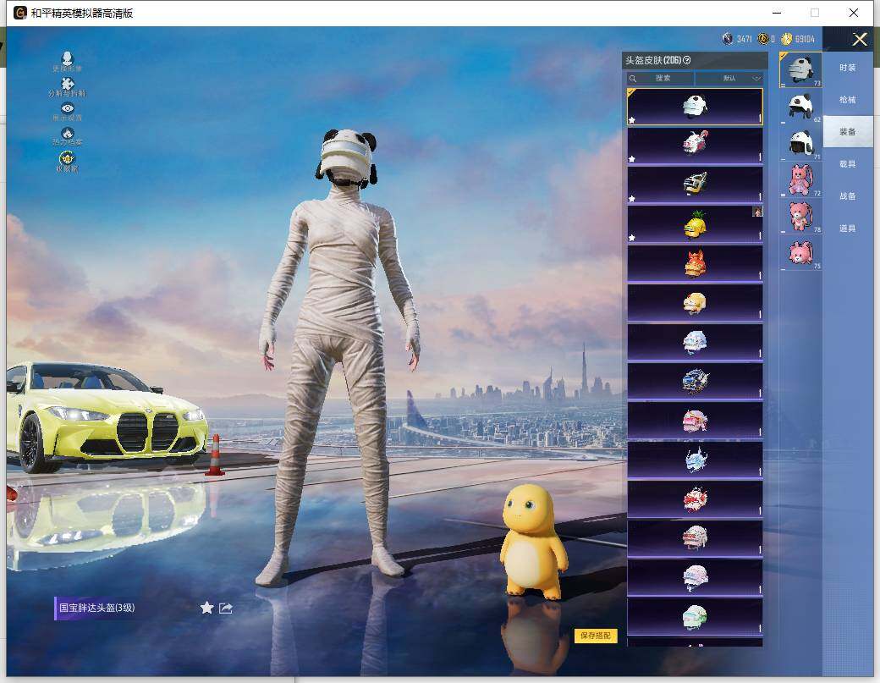Screen dimensions: 880x683
Task: Click the small avatar badge on pineapple row
Action: (x=757, y=212)
